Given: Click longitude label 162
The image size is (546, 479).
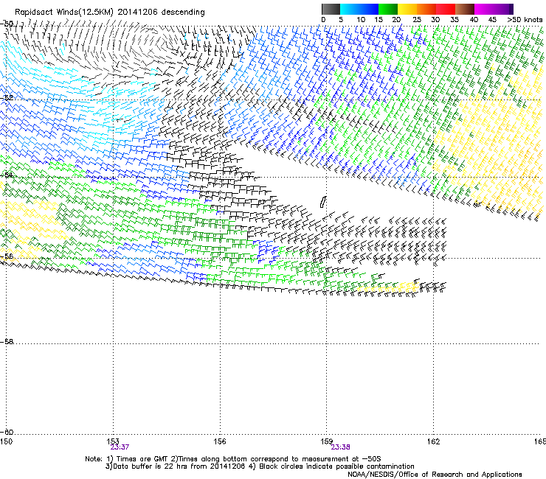Looking at the screenshot, I should (434, 441).
